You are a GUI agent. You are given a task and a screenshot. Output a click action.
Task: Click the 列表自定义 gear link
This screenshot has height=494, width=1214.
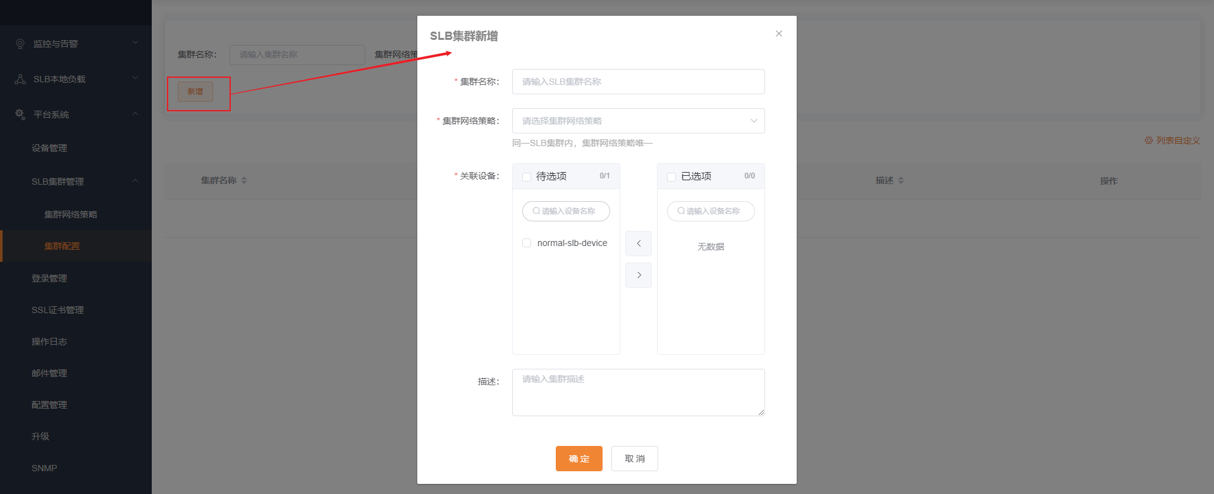(1172, 140)
